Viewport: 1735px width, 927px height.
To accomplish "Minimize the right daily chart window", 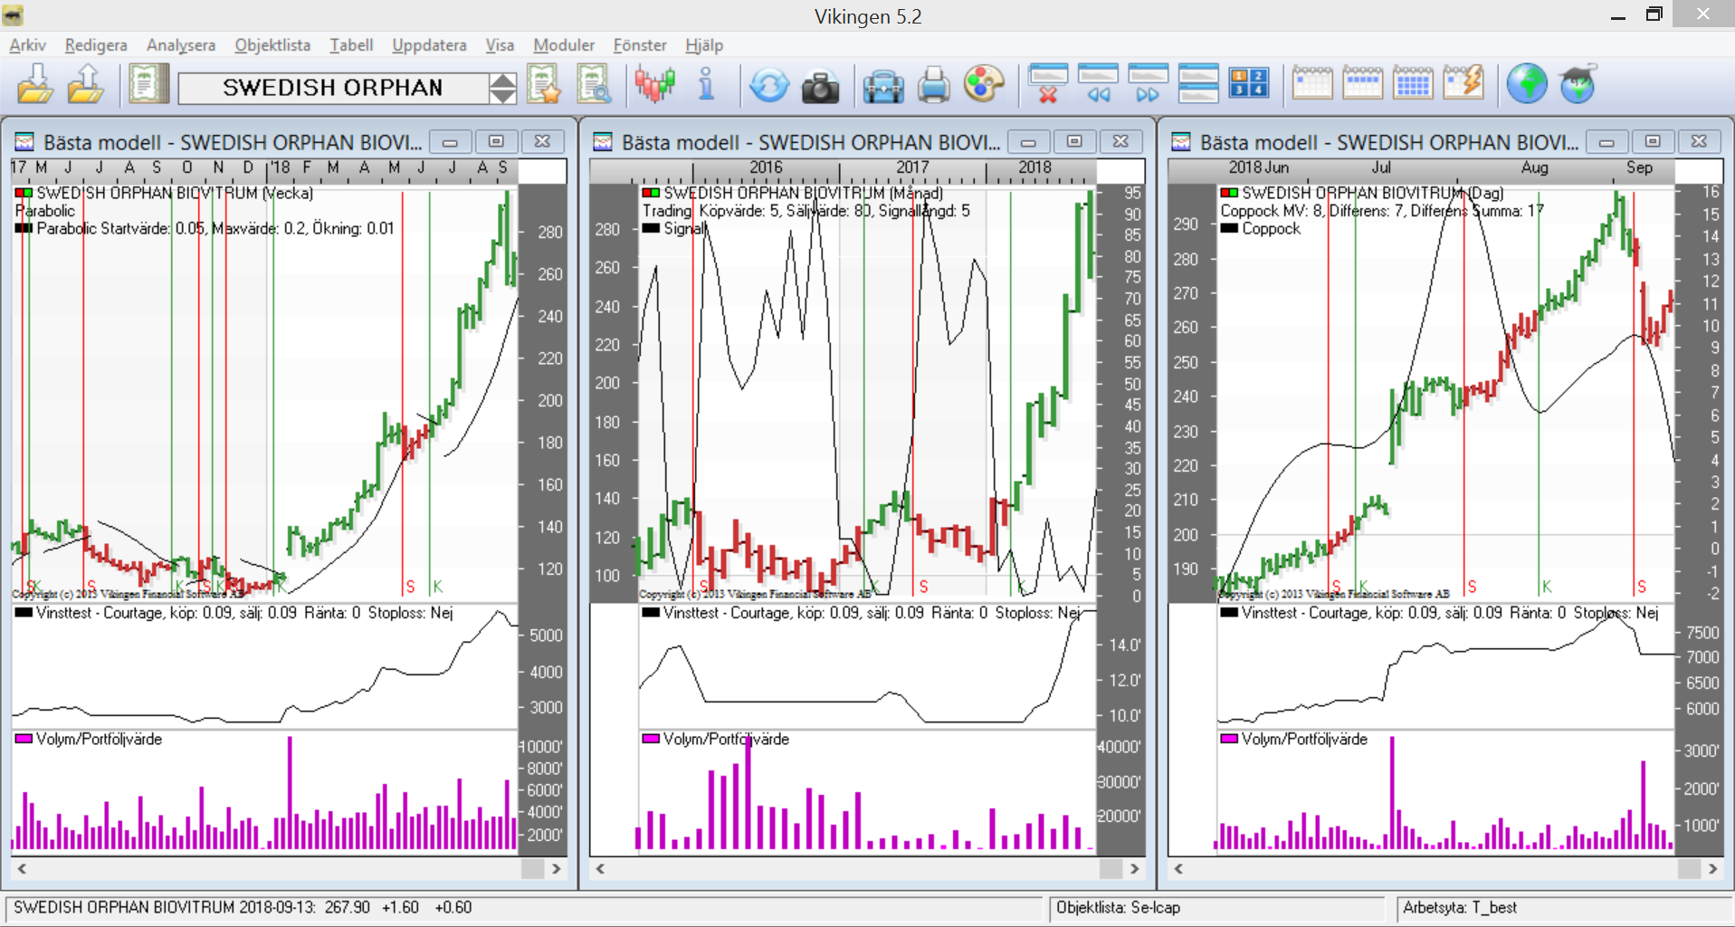I will 1606,141.
